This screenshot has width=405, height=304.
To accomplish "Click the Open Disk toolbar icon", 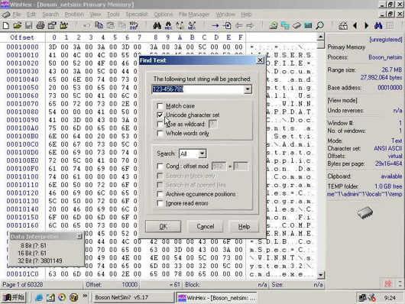I will pos(274,25).
